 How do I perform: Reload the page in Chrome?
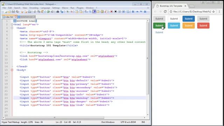coord(165,12)
